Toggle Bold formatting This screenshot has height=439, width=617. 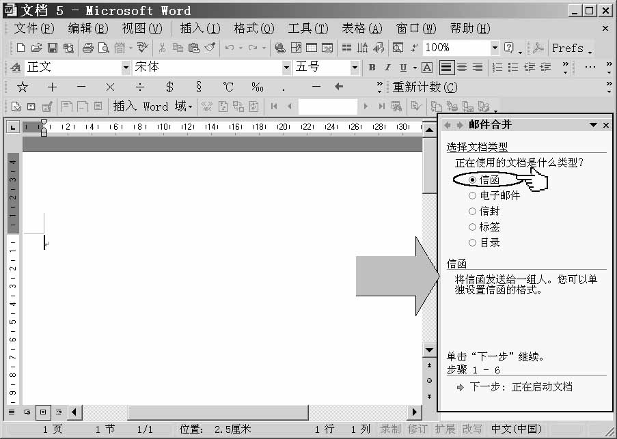372,68
